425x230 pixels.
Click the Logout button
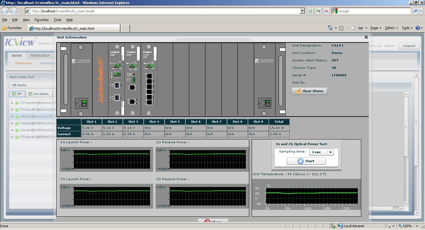409,46
